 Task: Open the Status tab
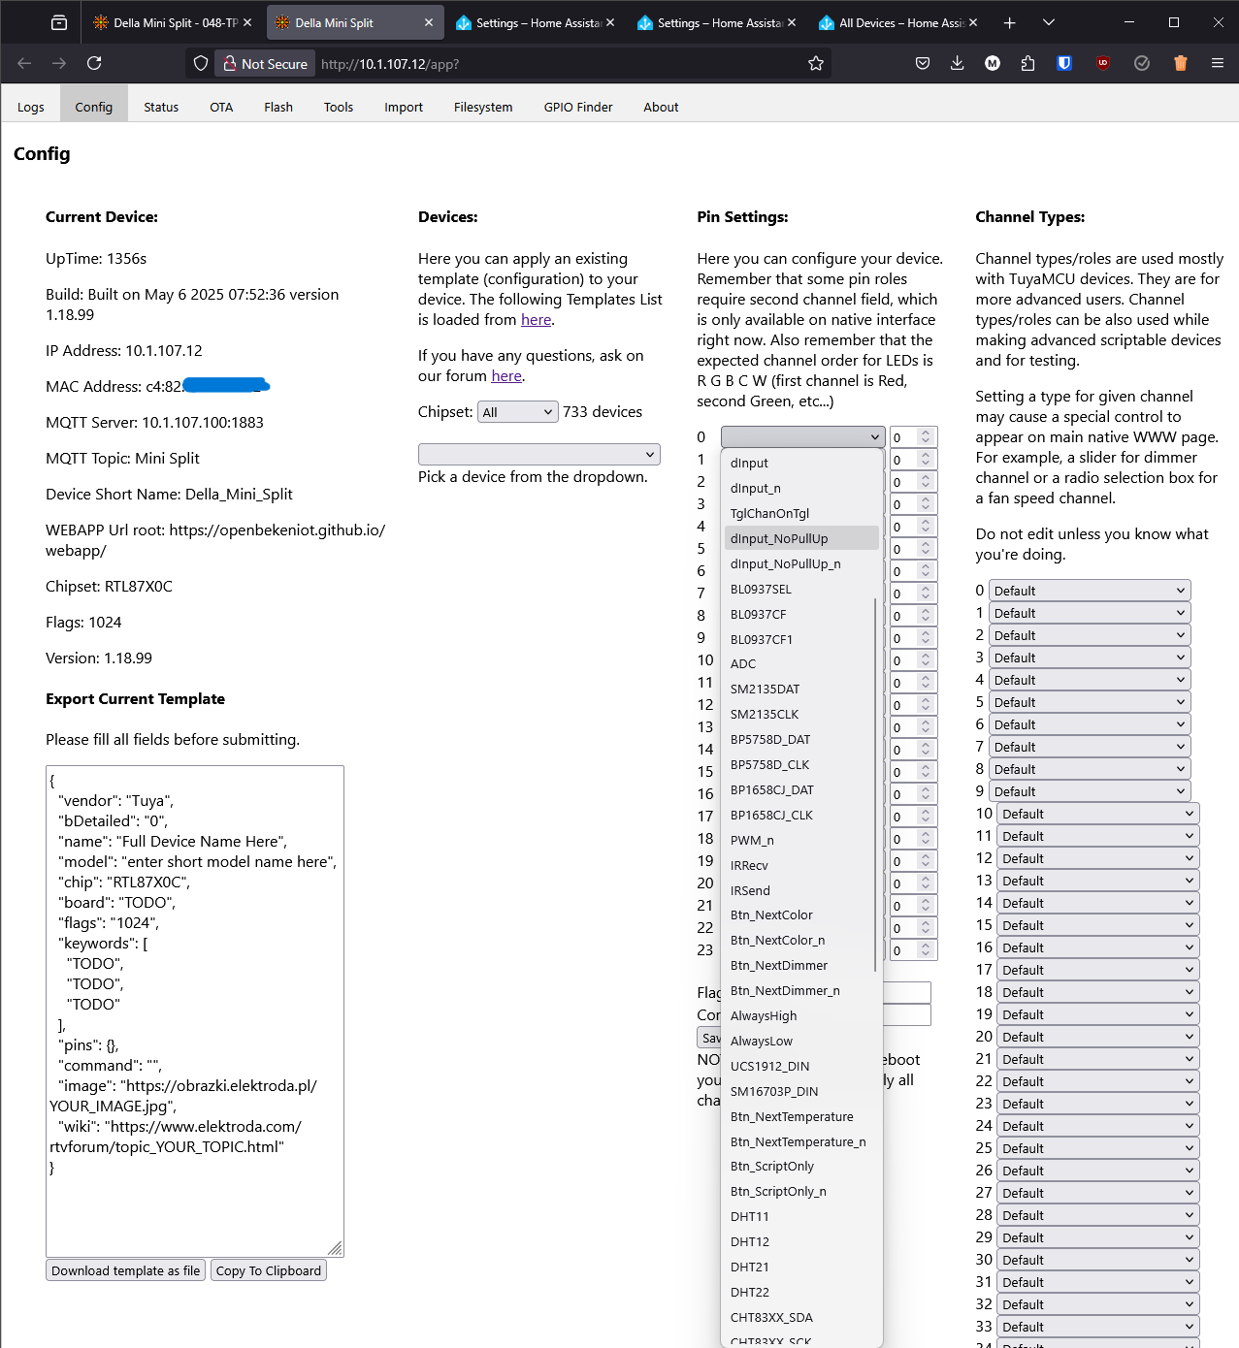click(x=161, y=107)
